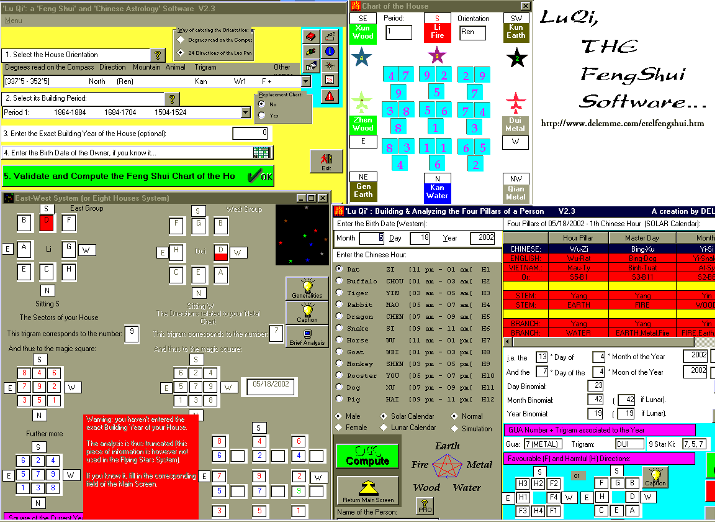Click the Generalities light bulb button
The image size is (725, 522).
click(x=307, y=288)
